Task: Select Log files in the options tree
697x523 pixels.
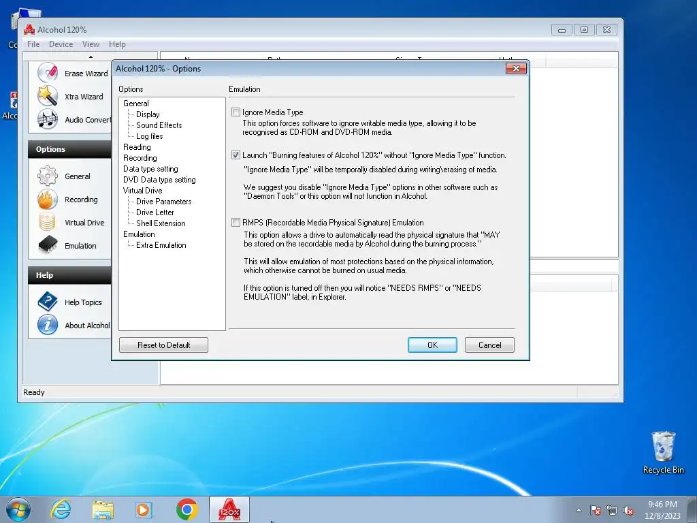Action: (149, 136)
